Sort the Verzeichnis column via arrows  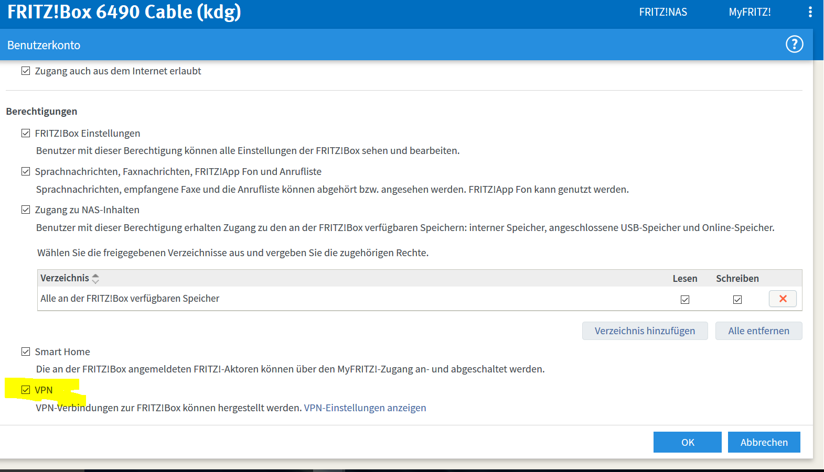click(x=95, y=279)
